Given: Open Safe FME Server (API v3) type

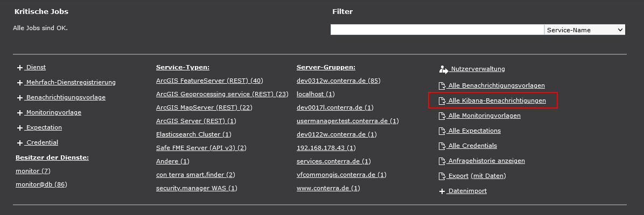Looking at the screenshot, I should (201, 148).
